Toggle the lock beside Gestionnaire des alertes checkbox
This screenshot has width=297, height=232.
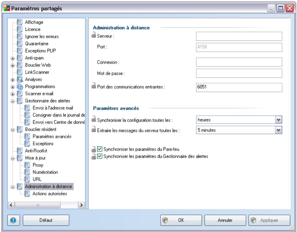[94, 156]
